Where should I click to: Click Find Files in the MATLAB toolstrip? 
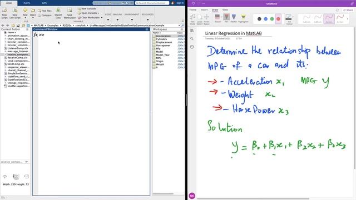coord(44,11)
